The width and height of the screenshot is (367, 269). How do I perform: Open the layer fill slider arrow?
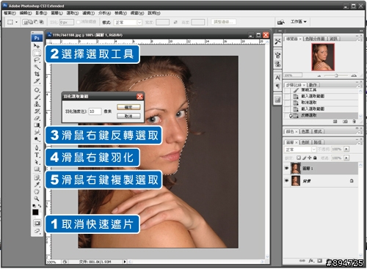point(346,158)
